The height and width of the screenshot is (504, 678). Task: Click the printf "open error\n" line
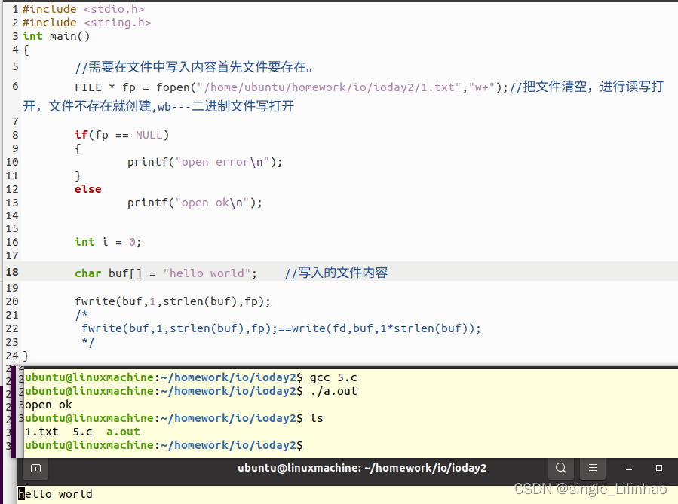click(x=204, y=163)
